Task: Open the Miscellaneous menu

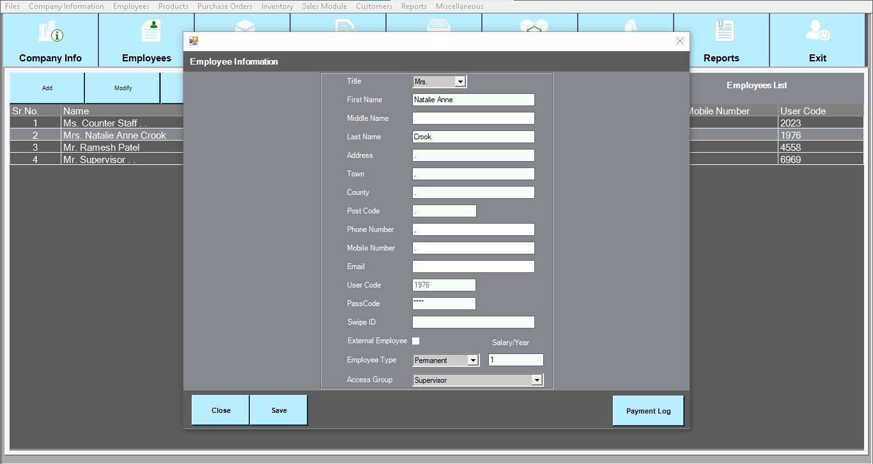Action: pyautogui.click(x=459, y=6)
